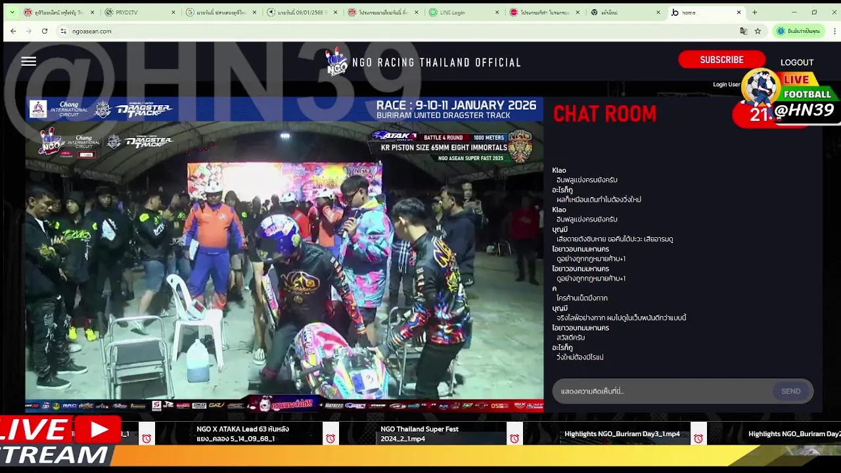The image size is (841, 473).
Task: Click the LOGOUT link
Action: [797, 62]
